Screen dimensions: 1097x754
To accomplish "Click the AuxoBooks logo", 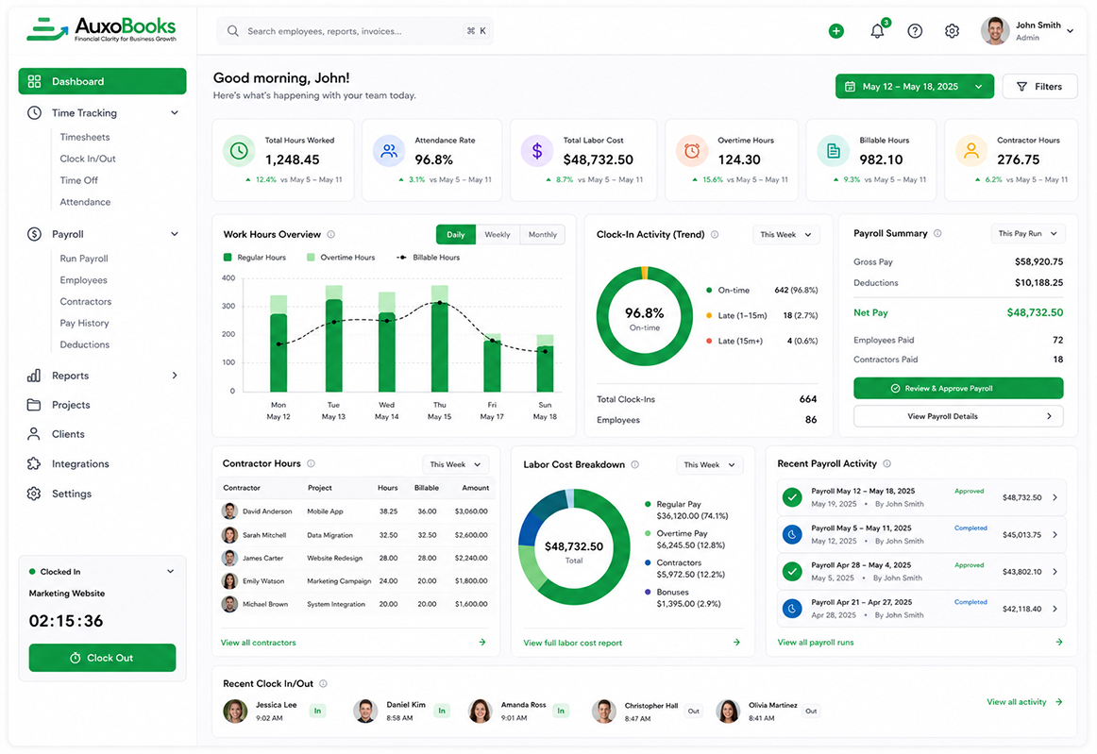I will (x=101, y=29).
